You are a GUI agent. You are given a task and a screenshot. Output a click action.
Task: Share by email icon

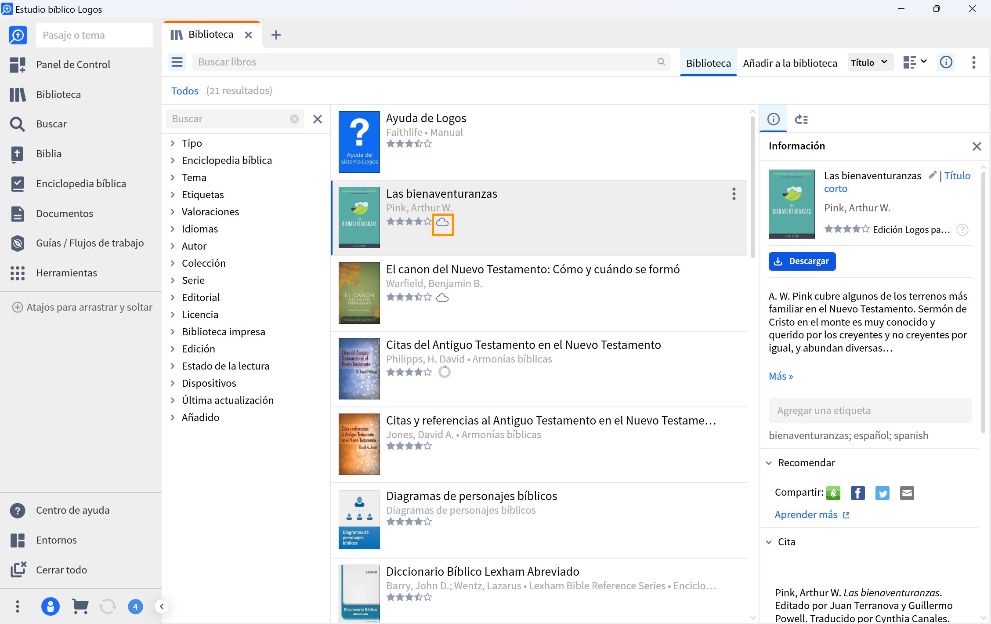(x=907, y=493)
